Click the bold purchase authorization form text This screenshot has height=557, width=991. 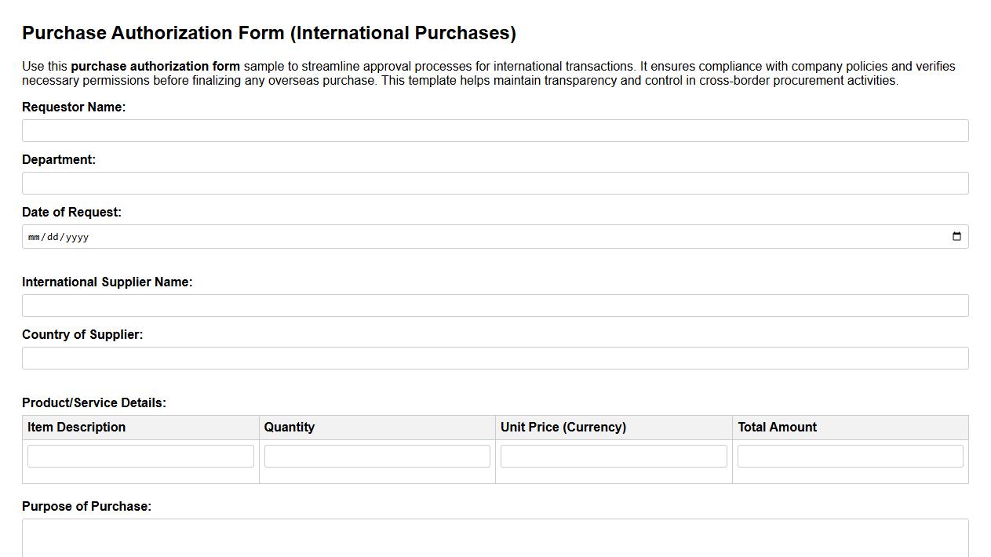155,66
